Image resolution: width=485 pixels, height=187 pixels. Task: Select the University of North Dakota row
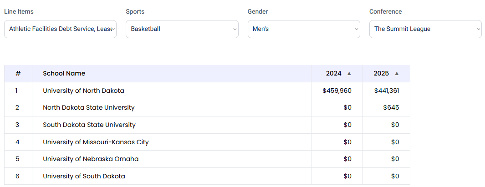[83, 91]
